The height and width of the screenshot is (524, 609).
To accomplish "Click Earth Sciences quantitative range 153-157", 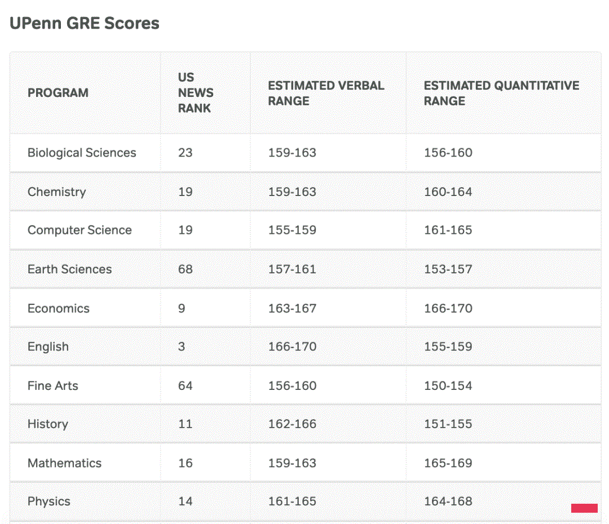I will tap(448, 269).
